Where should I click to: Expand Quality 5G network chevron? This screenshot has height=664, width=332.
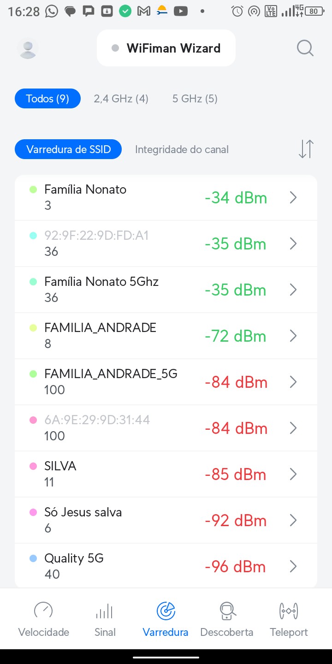293,566
